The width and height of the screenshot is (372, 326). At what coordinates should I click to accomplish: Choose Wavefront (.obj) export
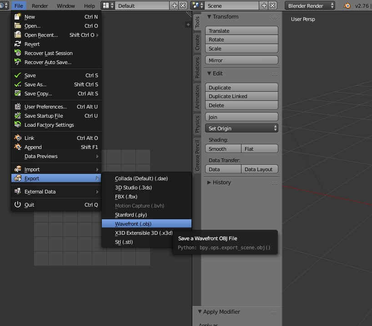(x=146, y=224)
